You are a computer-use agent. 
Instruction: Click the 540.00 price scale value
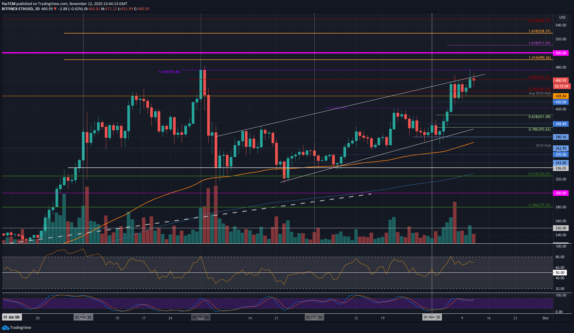(561, 25)
